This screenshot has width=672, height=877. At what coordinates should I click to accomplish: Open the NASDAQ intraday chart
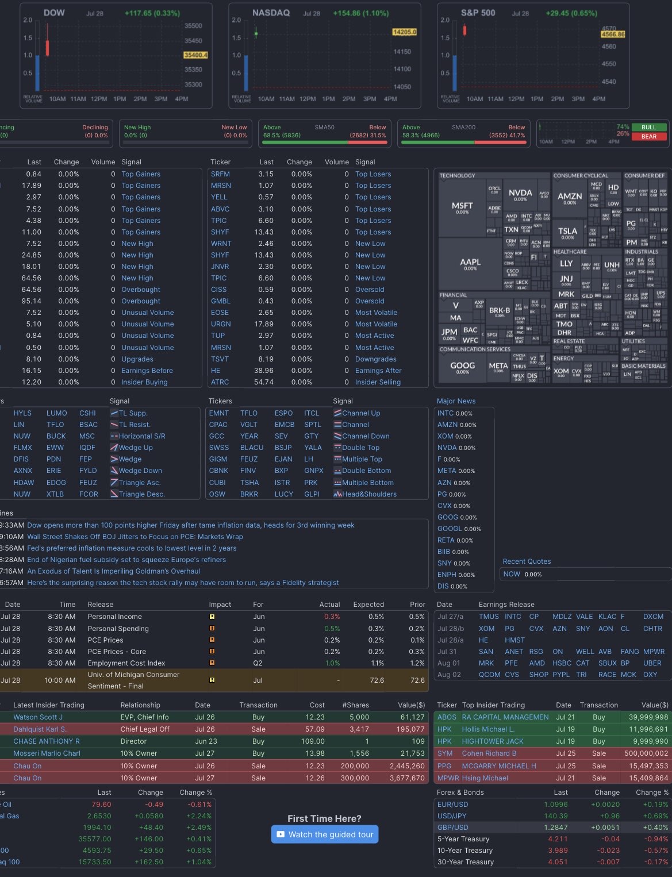[x=324, y=56]
